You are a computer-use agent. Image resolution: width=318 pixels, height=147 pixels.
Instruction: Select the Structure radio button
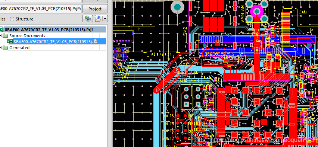click(12, 19)
